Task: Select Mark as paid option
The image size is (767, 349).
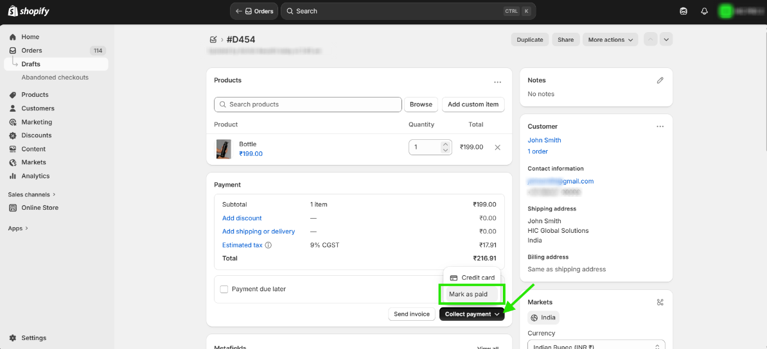Action: point(468,294)
